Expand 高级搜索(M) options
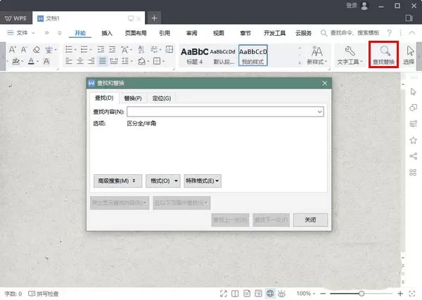 (117, 181)
